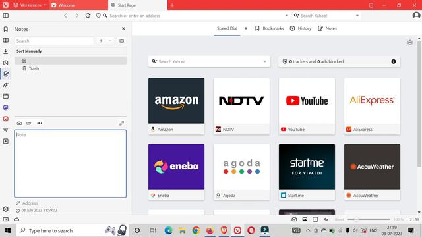Open a new tab with the plus button
Viewport: 422px width, 237px height.
click(x=172, y=5)
